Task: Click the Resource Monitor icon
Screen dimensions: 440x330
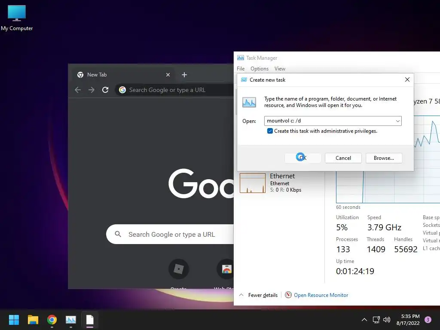Action: tap(288, 295)
